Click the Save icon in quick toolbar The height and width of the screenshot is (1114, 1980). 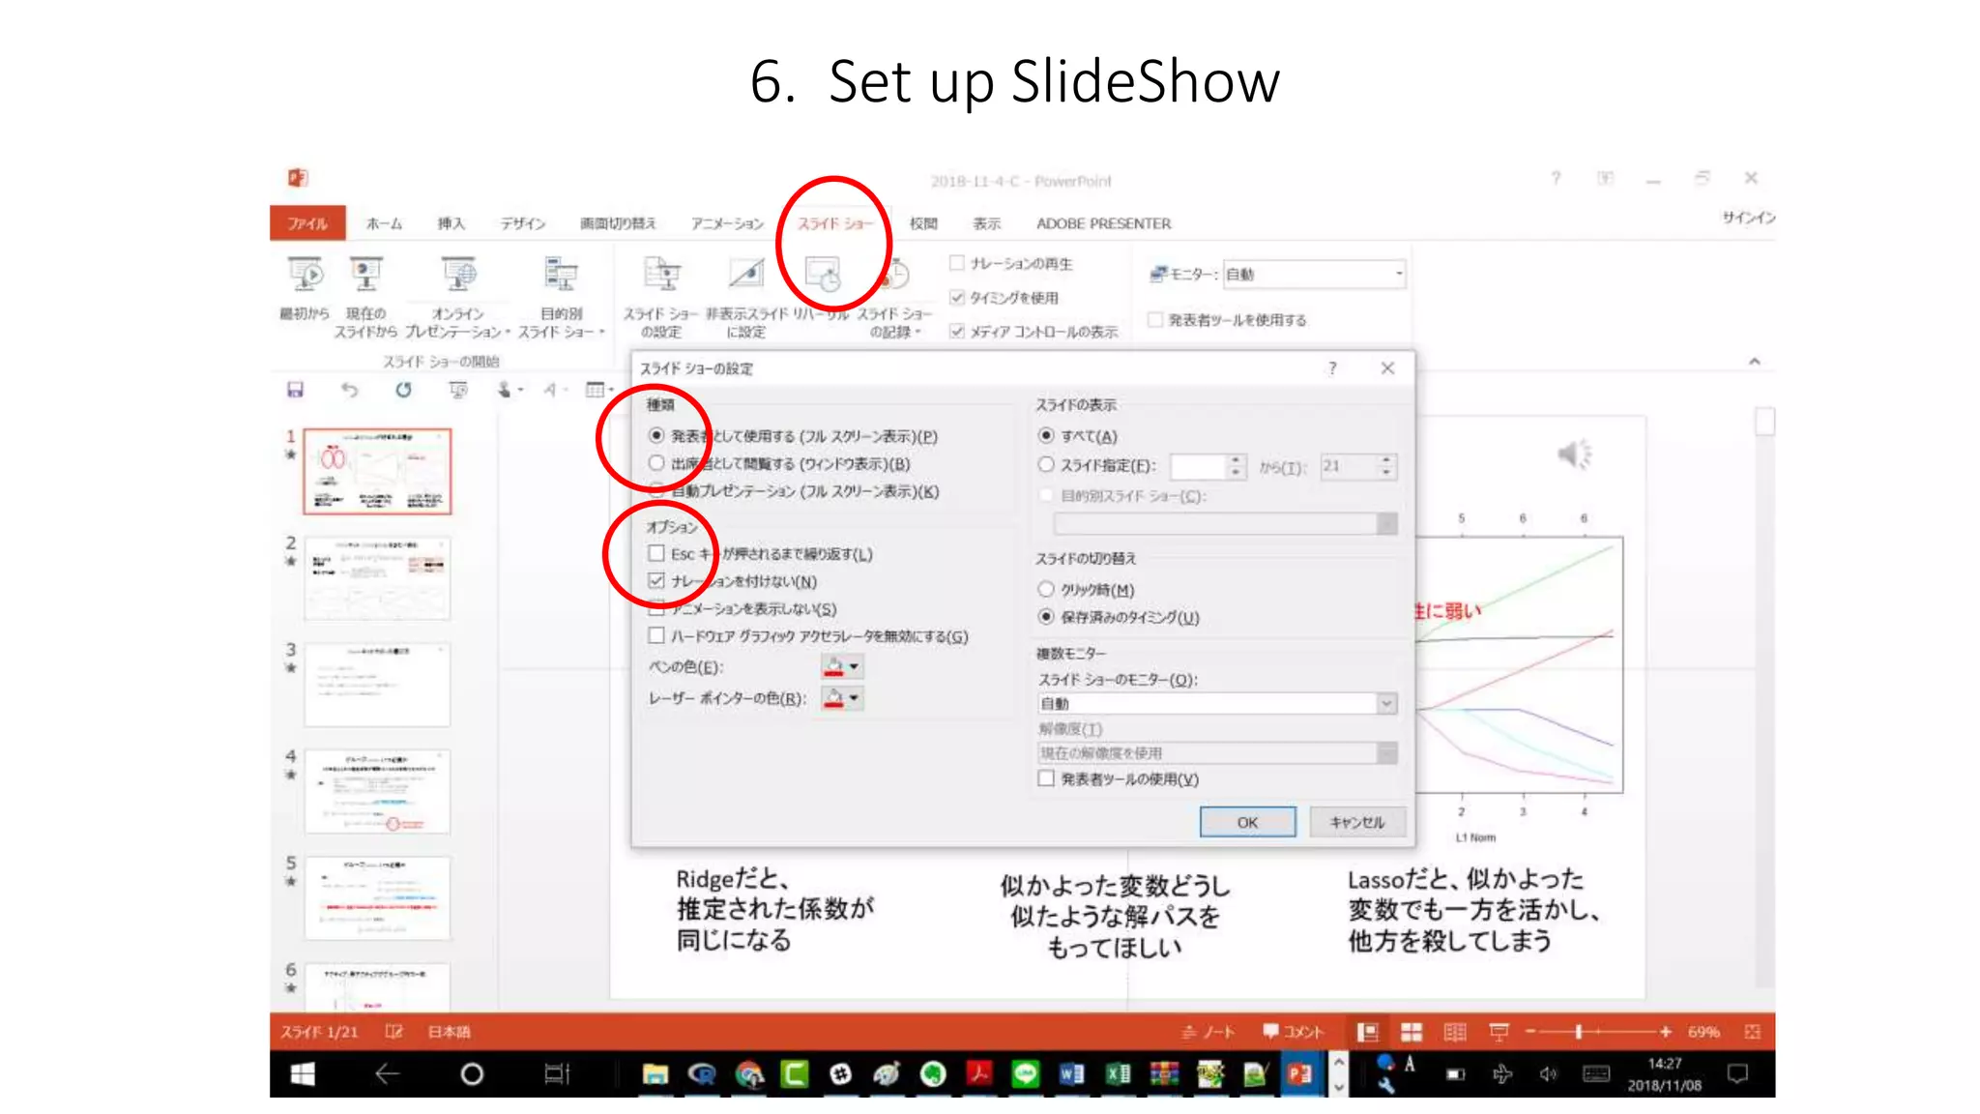point(295,390)
